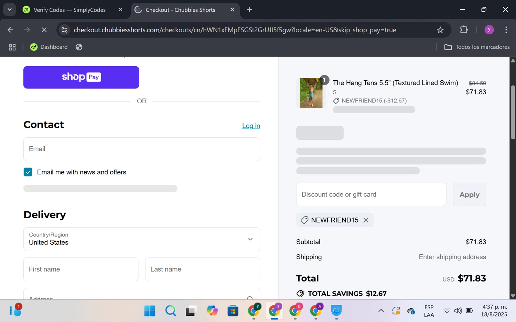
Task: Click the checkout URL in address bar
Action: (x=235, y=30)
